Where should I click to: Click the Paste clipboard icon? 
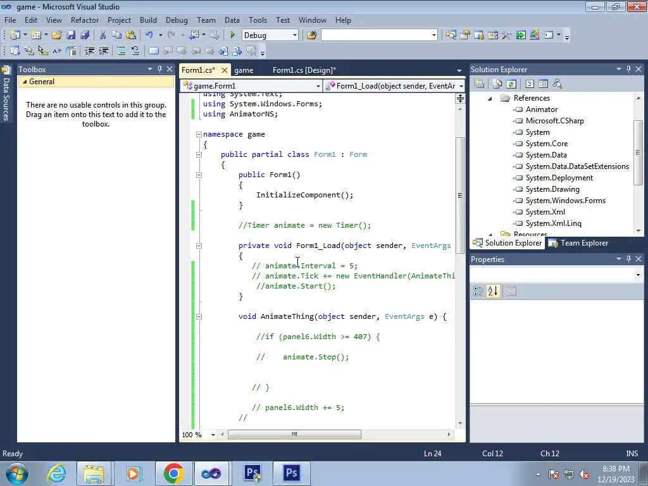tap(131, 35)
